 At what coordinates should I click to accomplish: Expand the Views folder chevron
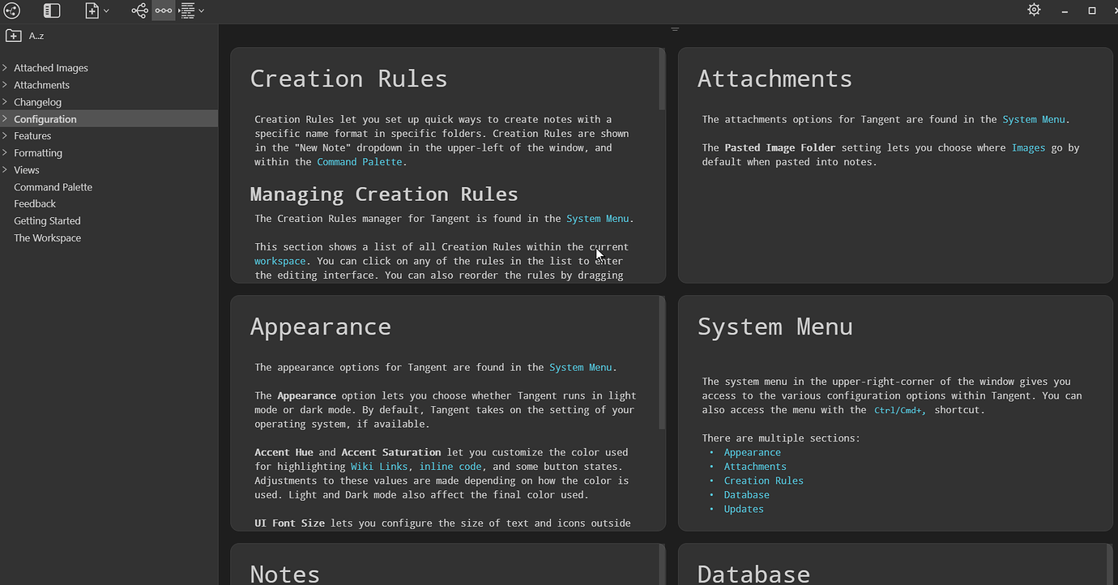click(5, 170)
